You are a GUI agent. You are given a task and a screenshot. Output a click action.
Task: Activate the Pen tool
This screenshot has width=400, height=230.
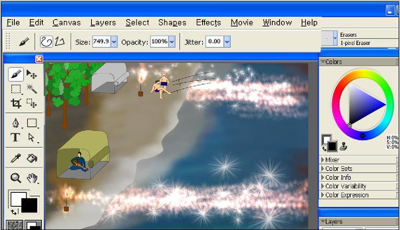(16, 123)
